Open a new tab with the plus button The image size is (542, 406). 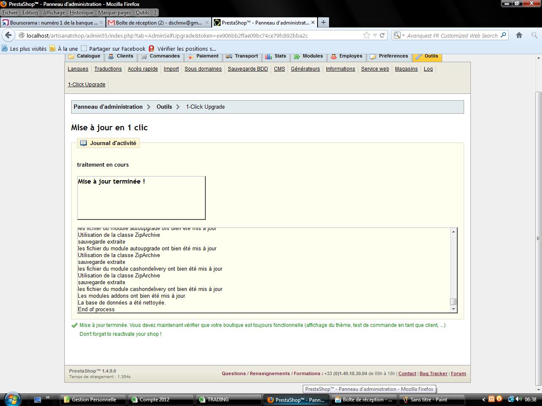[323, 22]
